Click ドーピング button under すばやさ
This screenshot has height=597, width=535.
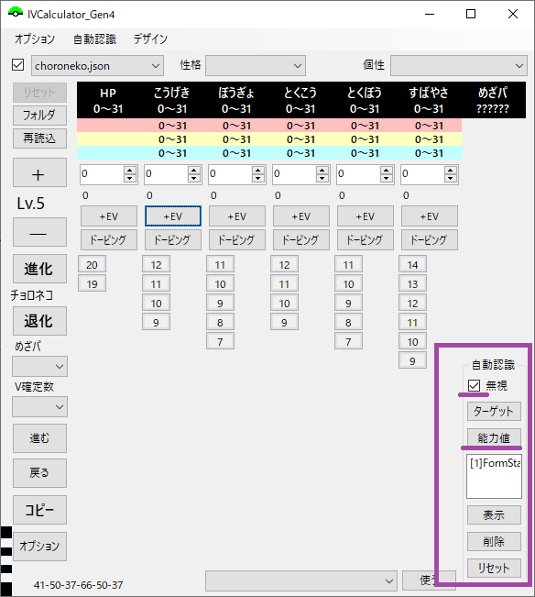coord(430,240)
